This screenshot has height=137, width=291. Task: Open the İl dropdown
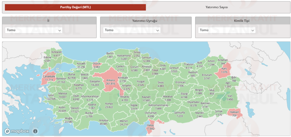point(34,30)
